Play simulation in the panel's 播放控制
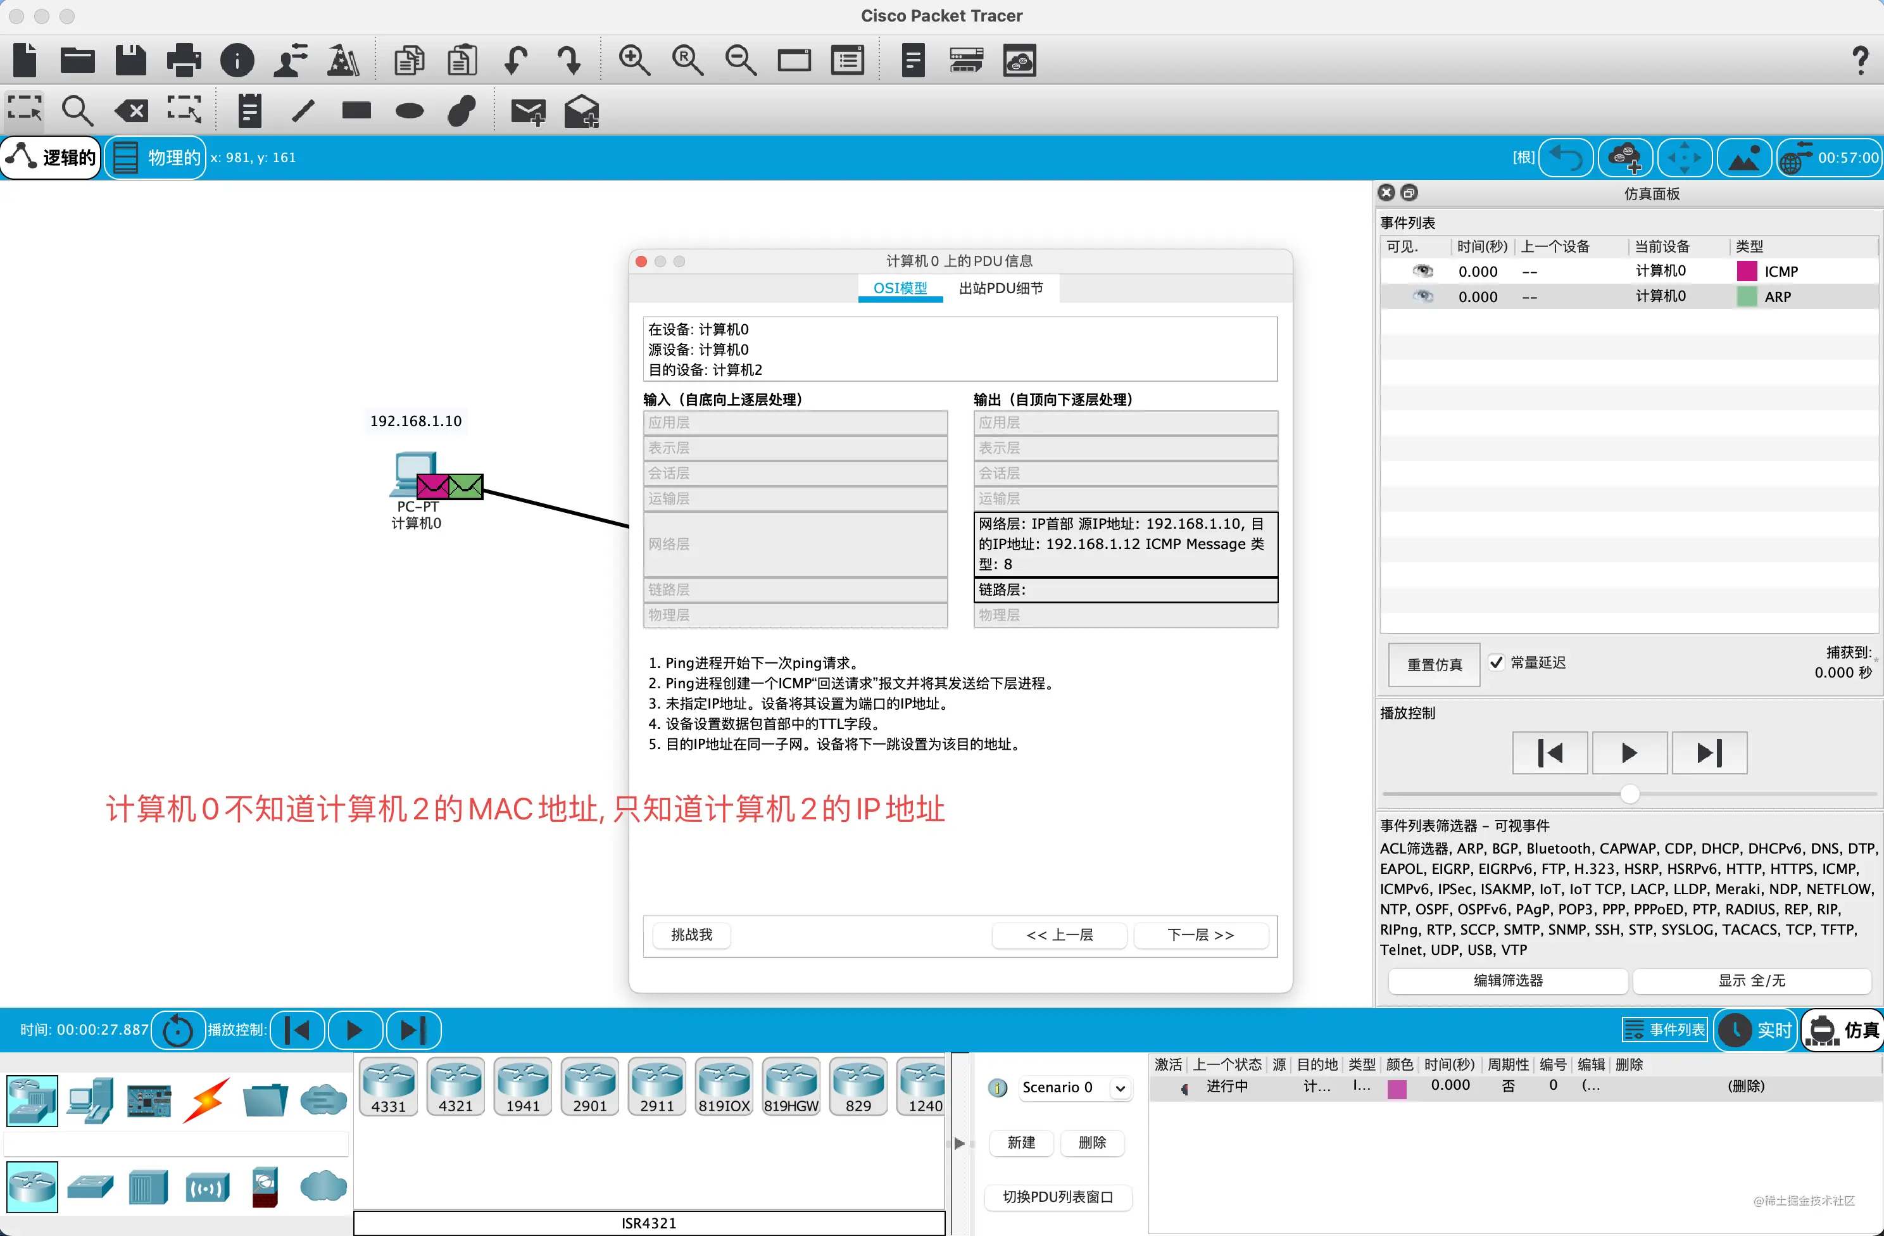 [x=1629, y=753]
